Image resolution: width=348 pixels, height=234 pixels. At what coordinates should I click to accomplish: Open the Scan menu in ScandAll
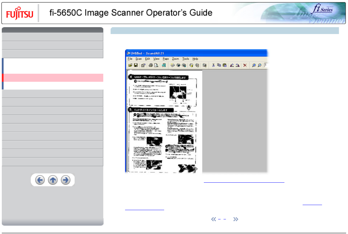[138, 59]
